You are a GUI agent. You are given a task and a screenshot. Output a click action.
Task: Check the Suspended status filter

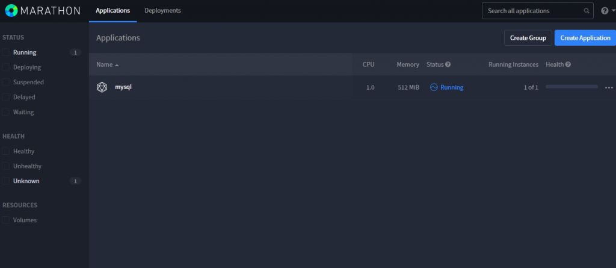point(5,83)
